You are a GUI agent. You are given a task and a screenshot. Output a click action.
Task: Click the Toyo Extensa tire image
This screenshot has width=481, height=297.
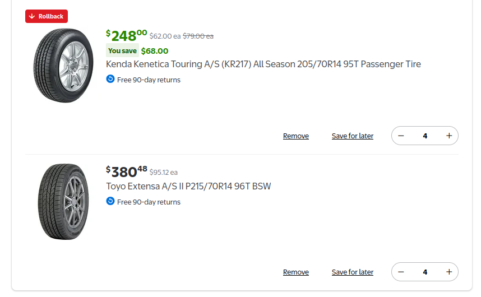63,202
